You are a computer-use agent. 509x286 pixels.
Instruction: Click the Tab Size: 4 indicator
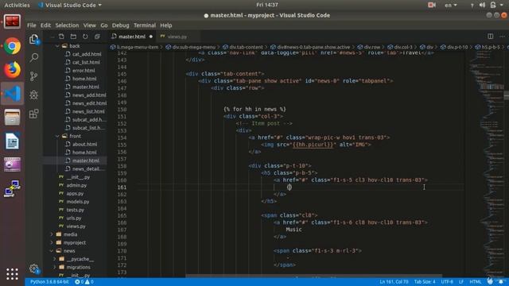425,282
